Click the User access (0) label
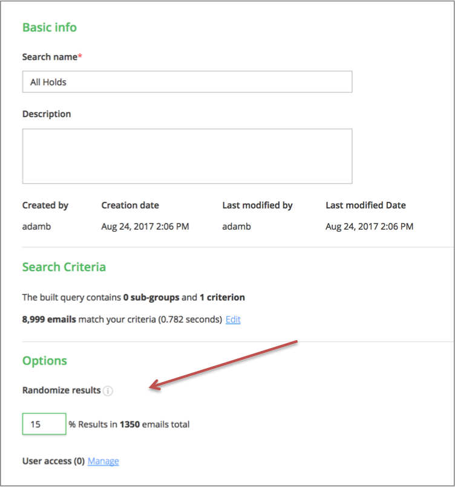This screenshot has width=455, height=487. [53, 461]
